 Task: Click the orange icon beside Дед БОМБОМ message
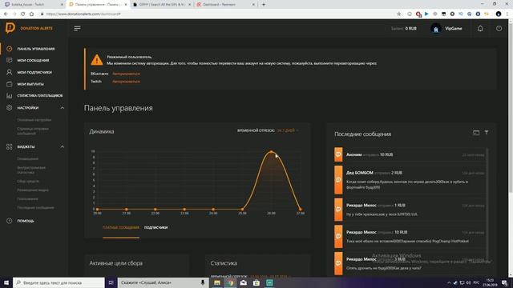point(338,179)
